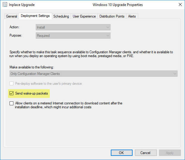Enable metered Internet connection download checkbox

(x=11, y=103)
